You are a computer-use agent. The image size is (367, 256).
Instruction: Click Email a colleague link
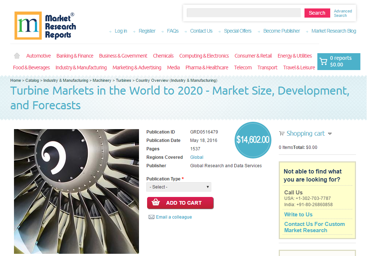(x=174, y=217)
